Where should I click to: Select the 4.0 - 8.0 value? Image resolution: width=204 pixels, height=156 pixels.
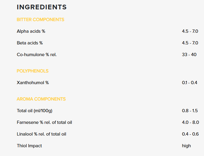pyautogui.click(x=191, y=122)
